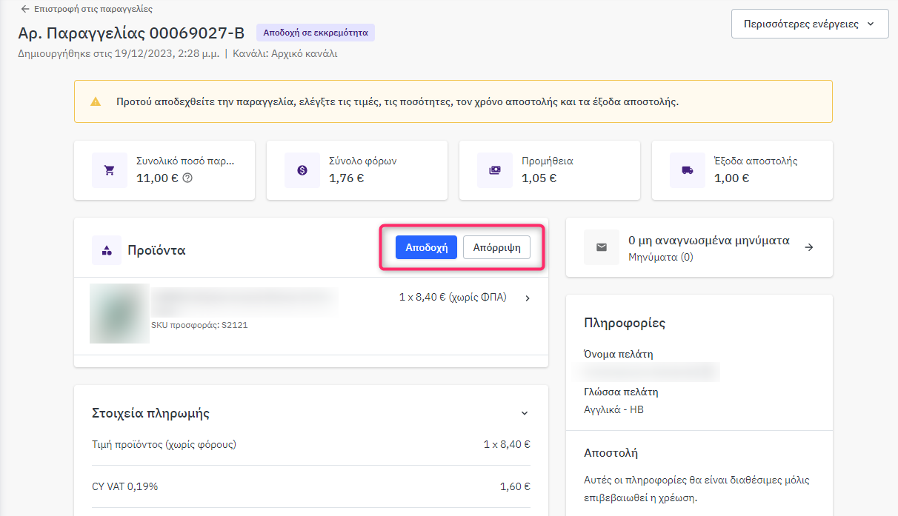Collapse the Στοιχεία πληρωμής section
898x516 pixels.
point(525,413)
